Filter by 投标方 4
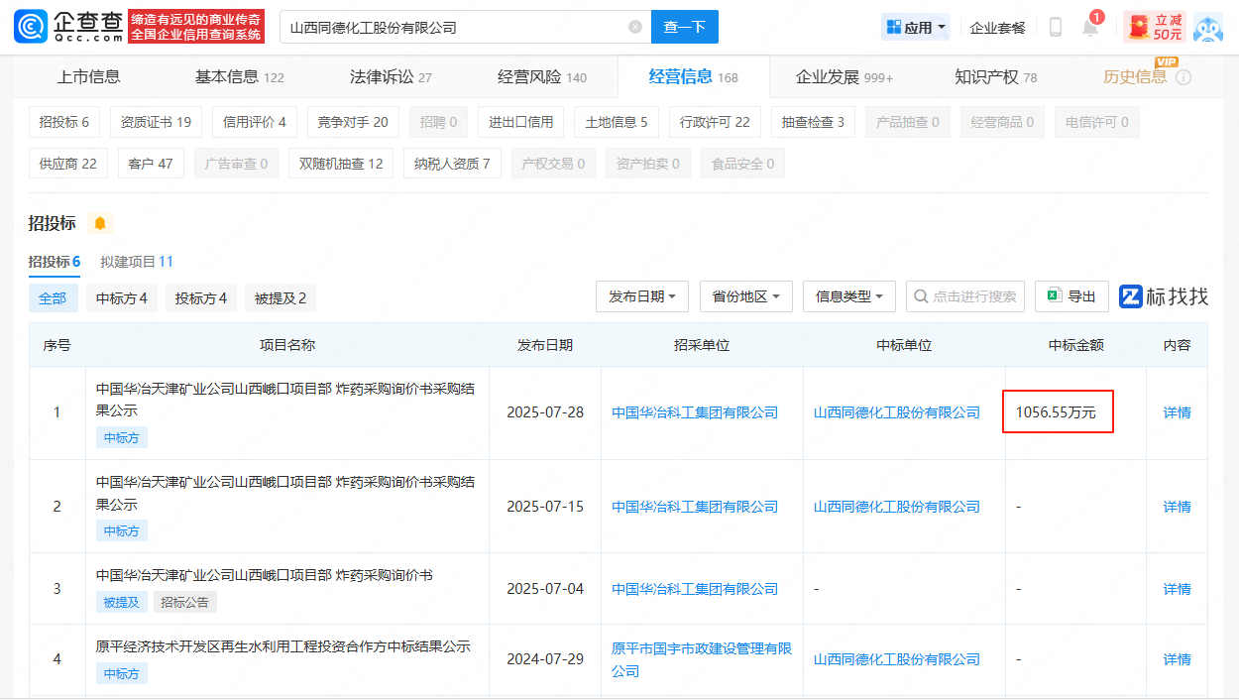 [201, 297]
